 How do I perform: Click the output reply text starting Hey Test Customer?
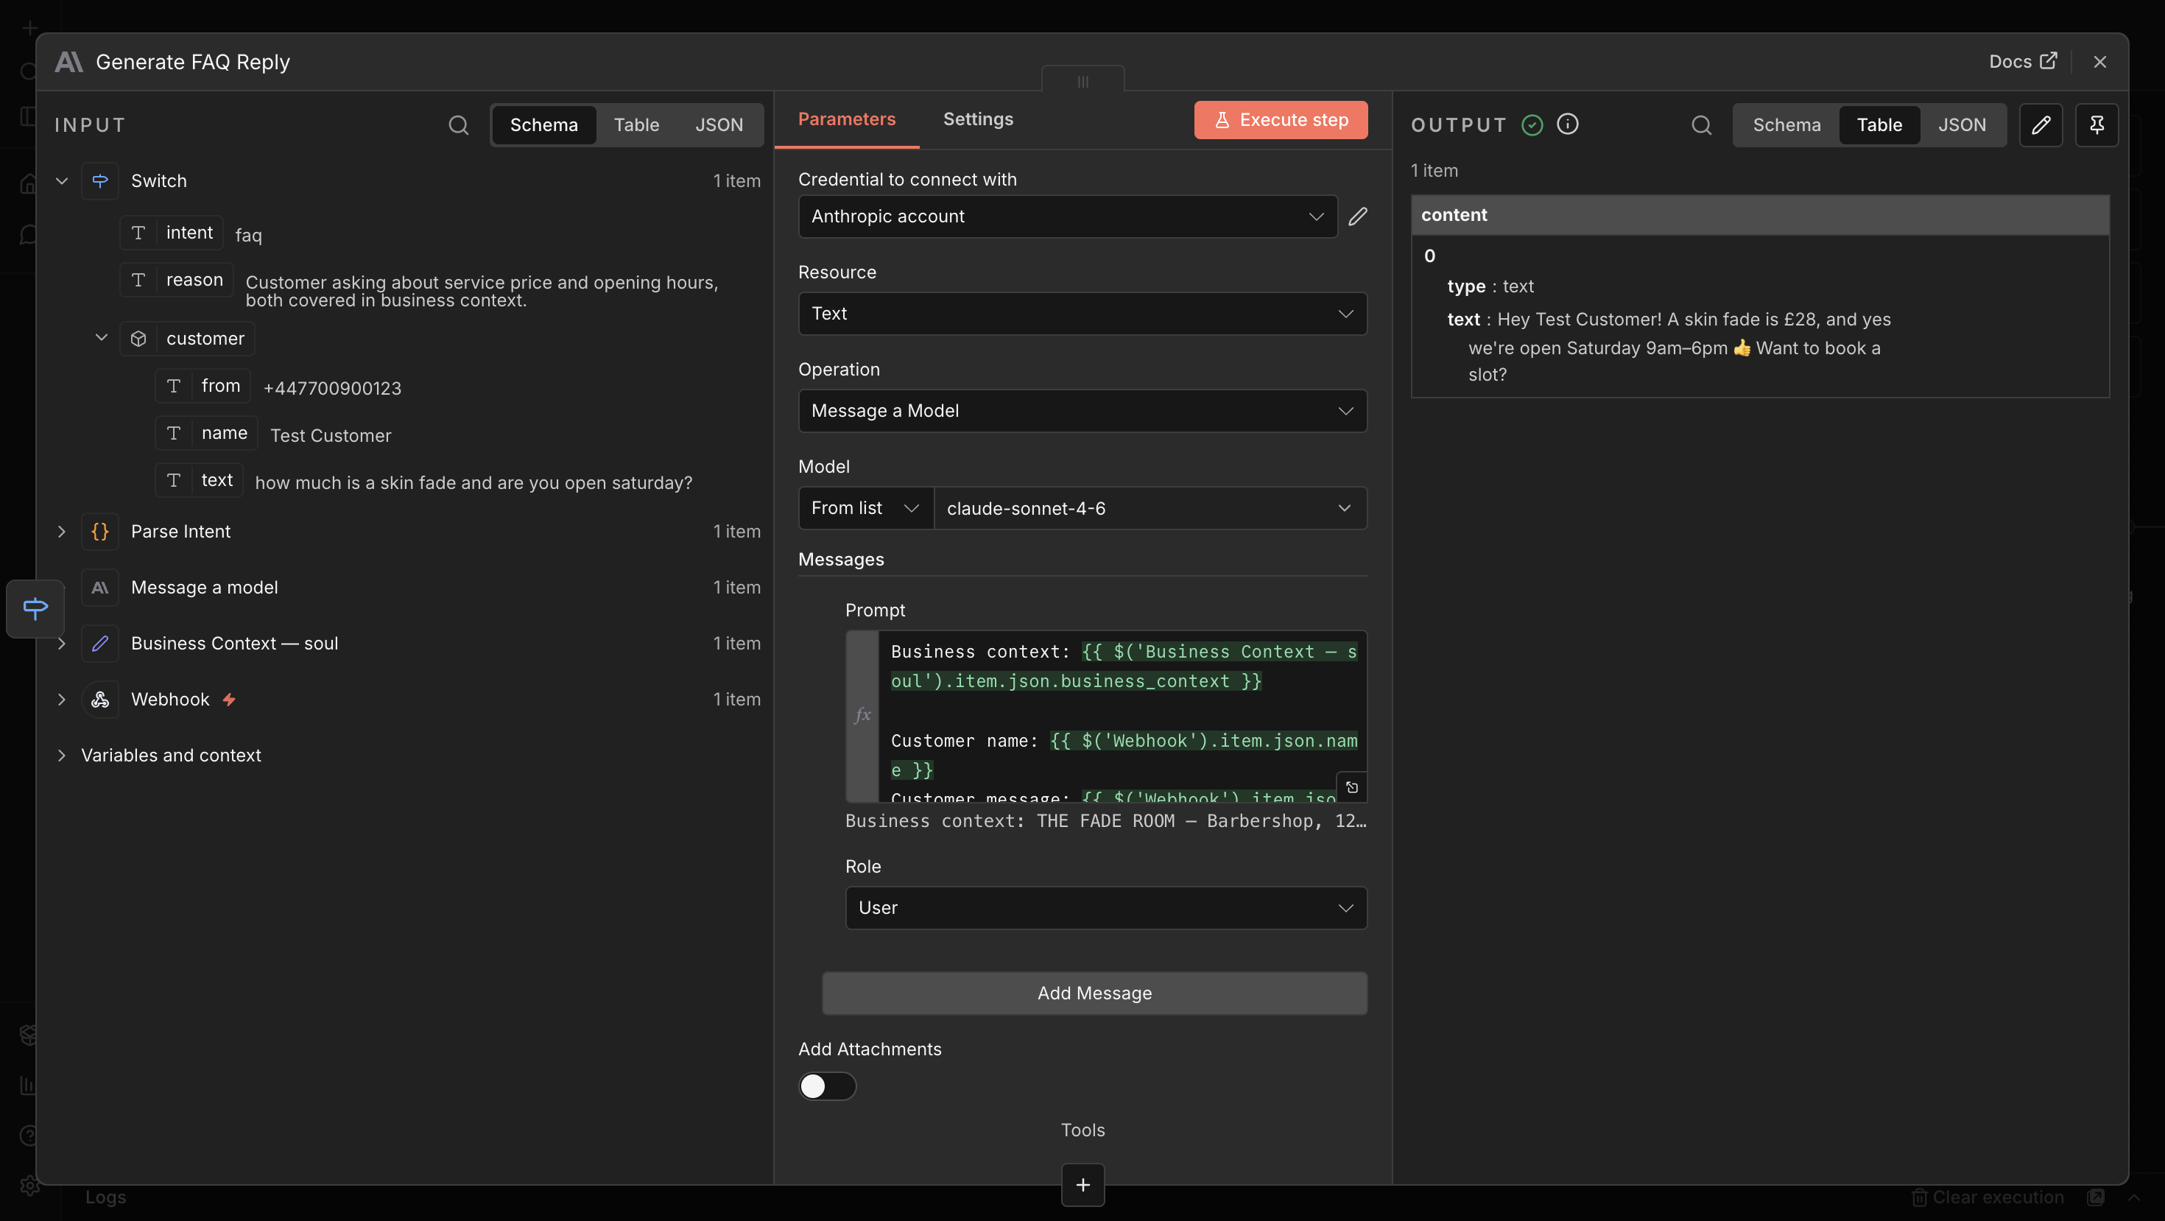coord(1679,347)
